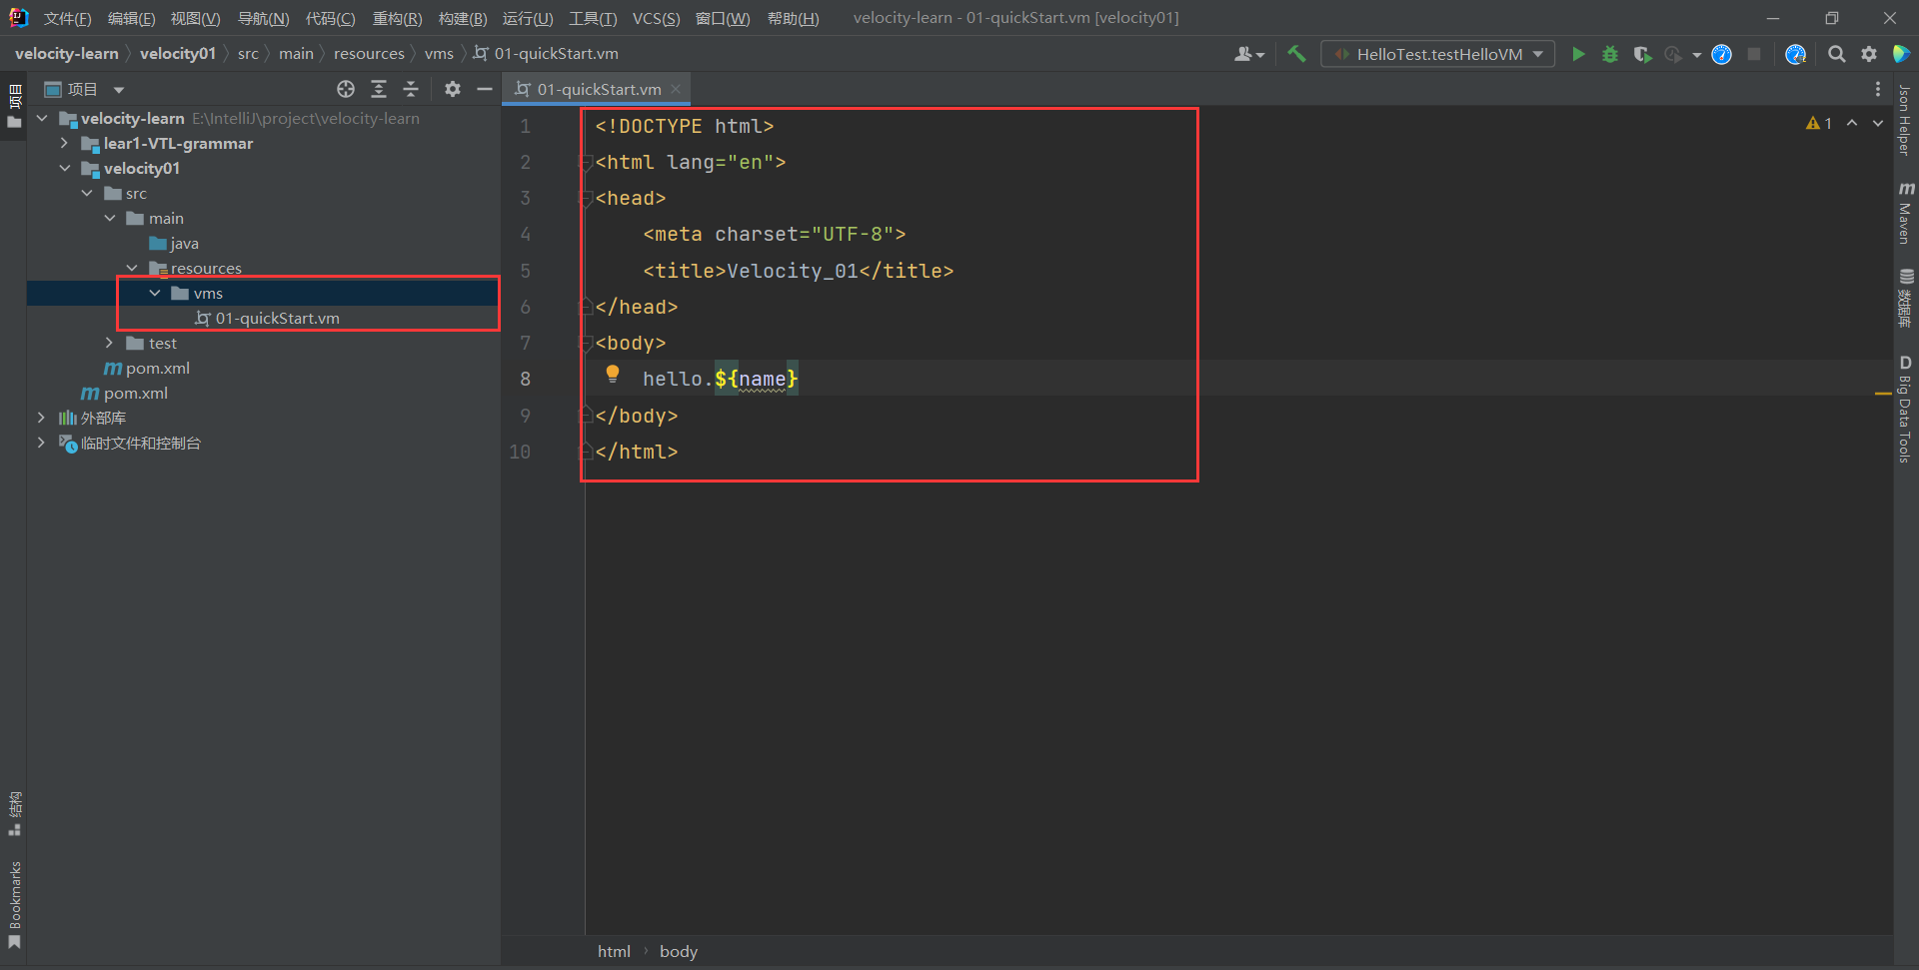This screenshot has width=1919, height=970.
Task: Open the Database (数据库) side panel
Action: tap(1906, 298)
